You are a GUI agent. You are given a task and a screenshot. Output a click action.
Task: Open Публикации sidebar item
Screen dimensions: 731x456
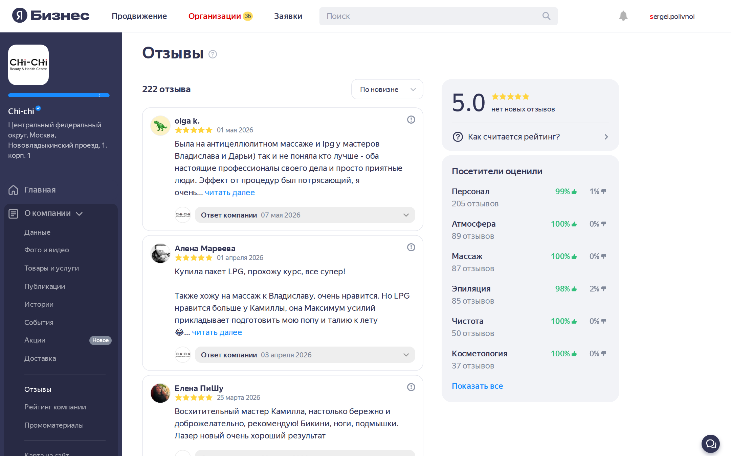(45, 286)
